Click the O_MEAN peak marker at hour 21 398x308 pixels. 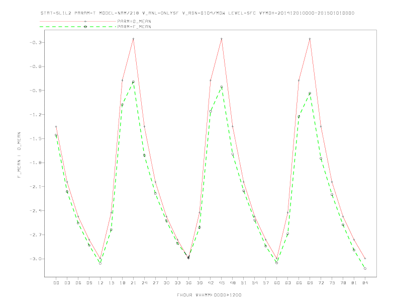pyautogui.click(x=133, y=39)
